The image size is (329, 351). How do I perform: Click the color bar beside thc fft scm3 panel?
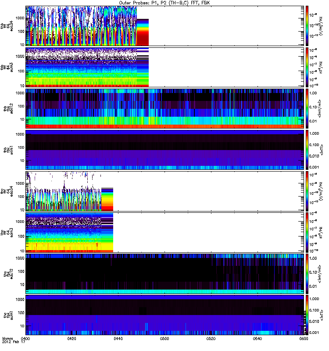pos(308,232)
